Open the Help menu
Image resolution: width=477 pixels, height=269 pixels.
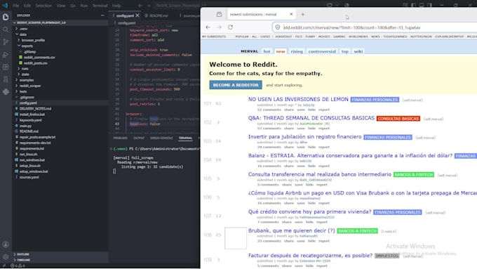pos(116,6)
